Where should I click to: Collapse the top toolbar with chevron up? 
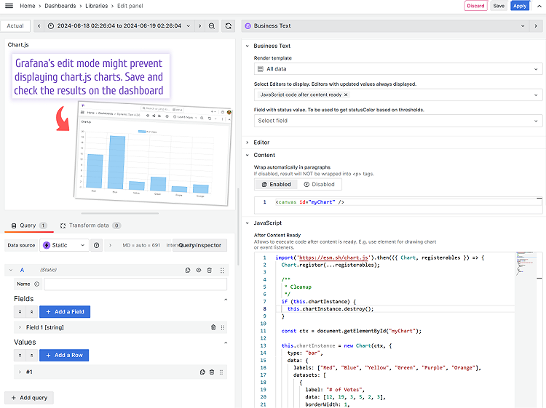[x=539, y=6]
